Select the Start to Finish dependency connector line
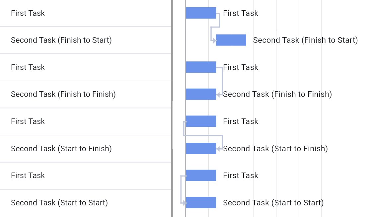 [x=202, y=135]
